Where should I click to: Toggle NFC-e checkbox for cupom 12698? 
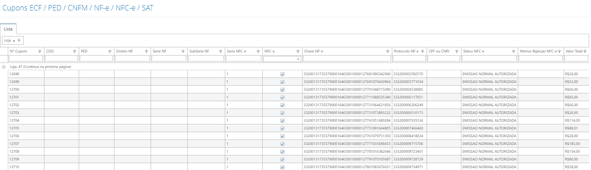pyautogui.click(x=282, y=74)
